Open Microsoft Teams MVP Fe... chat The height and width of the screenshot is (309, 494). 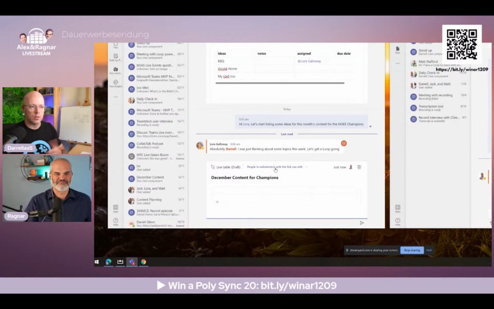[x=157, y=78]
